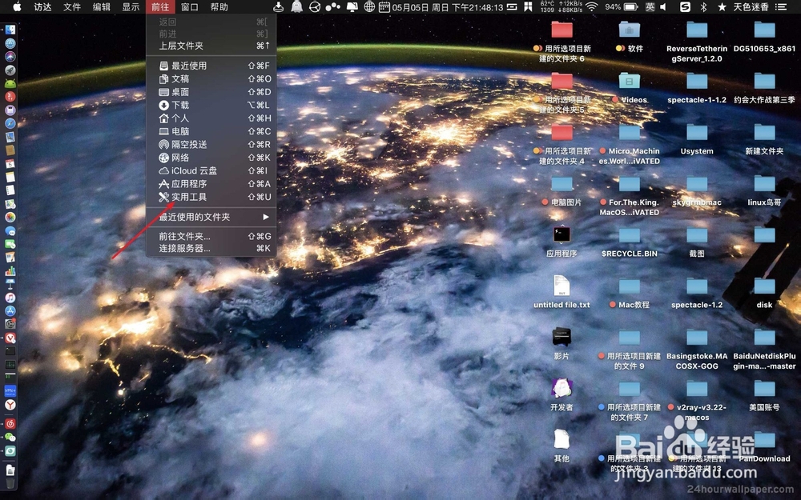Open 网络 from the Go menu

(211, 158)
